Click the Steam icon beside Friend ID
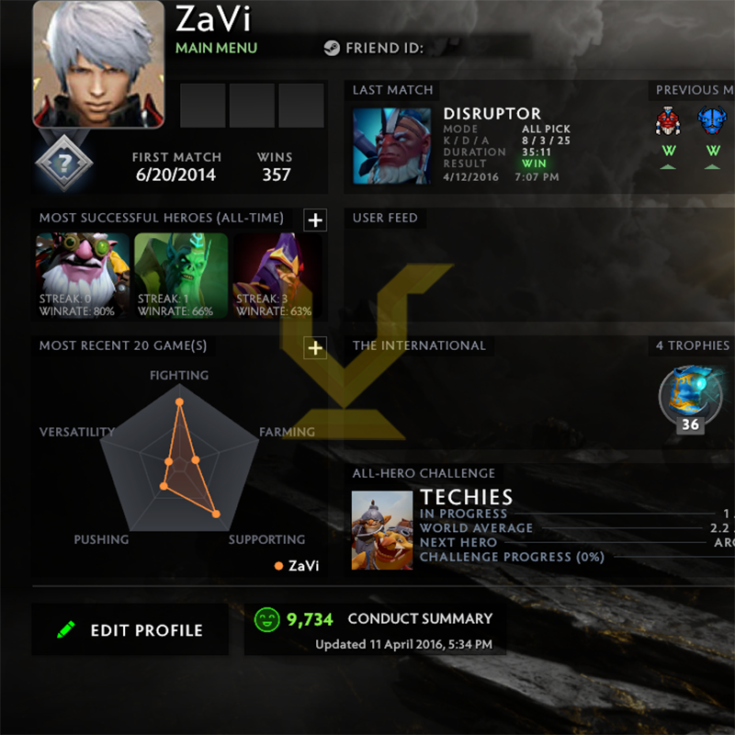Image resolution: width=735 pixels, height=735 pixels. [332, 48]
